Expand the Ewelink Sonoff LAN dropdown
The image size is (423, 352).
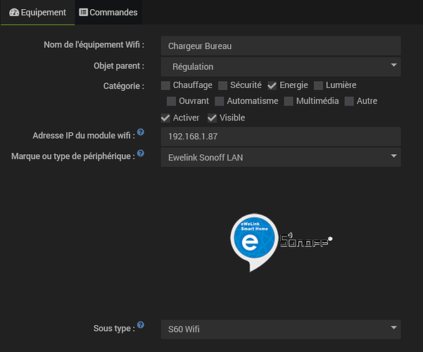click(281, 157)
